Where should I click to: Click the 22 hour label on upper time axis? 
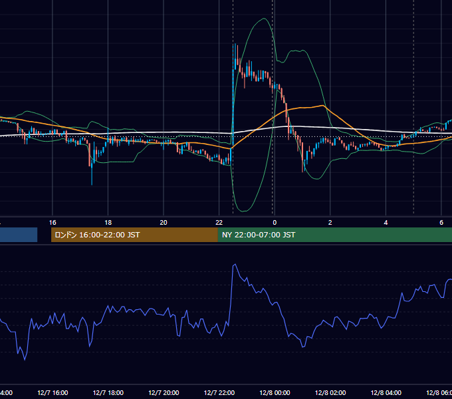[x=219, y=223]
